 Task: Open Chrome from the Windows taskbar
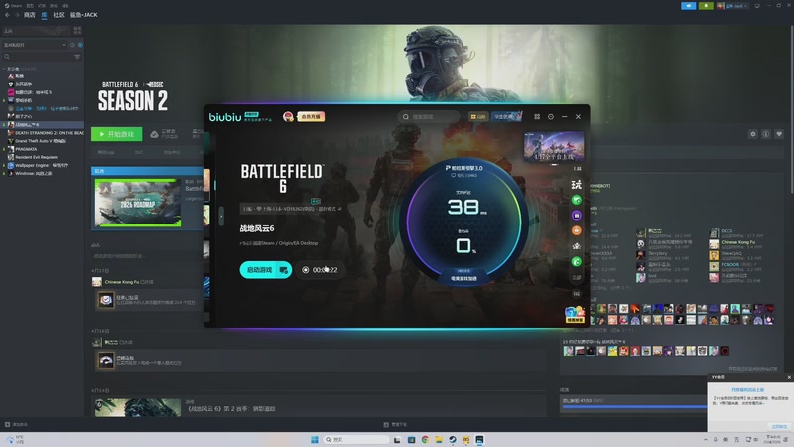point(425,439)
